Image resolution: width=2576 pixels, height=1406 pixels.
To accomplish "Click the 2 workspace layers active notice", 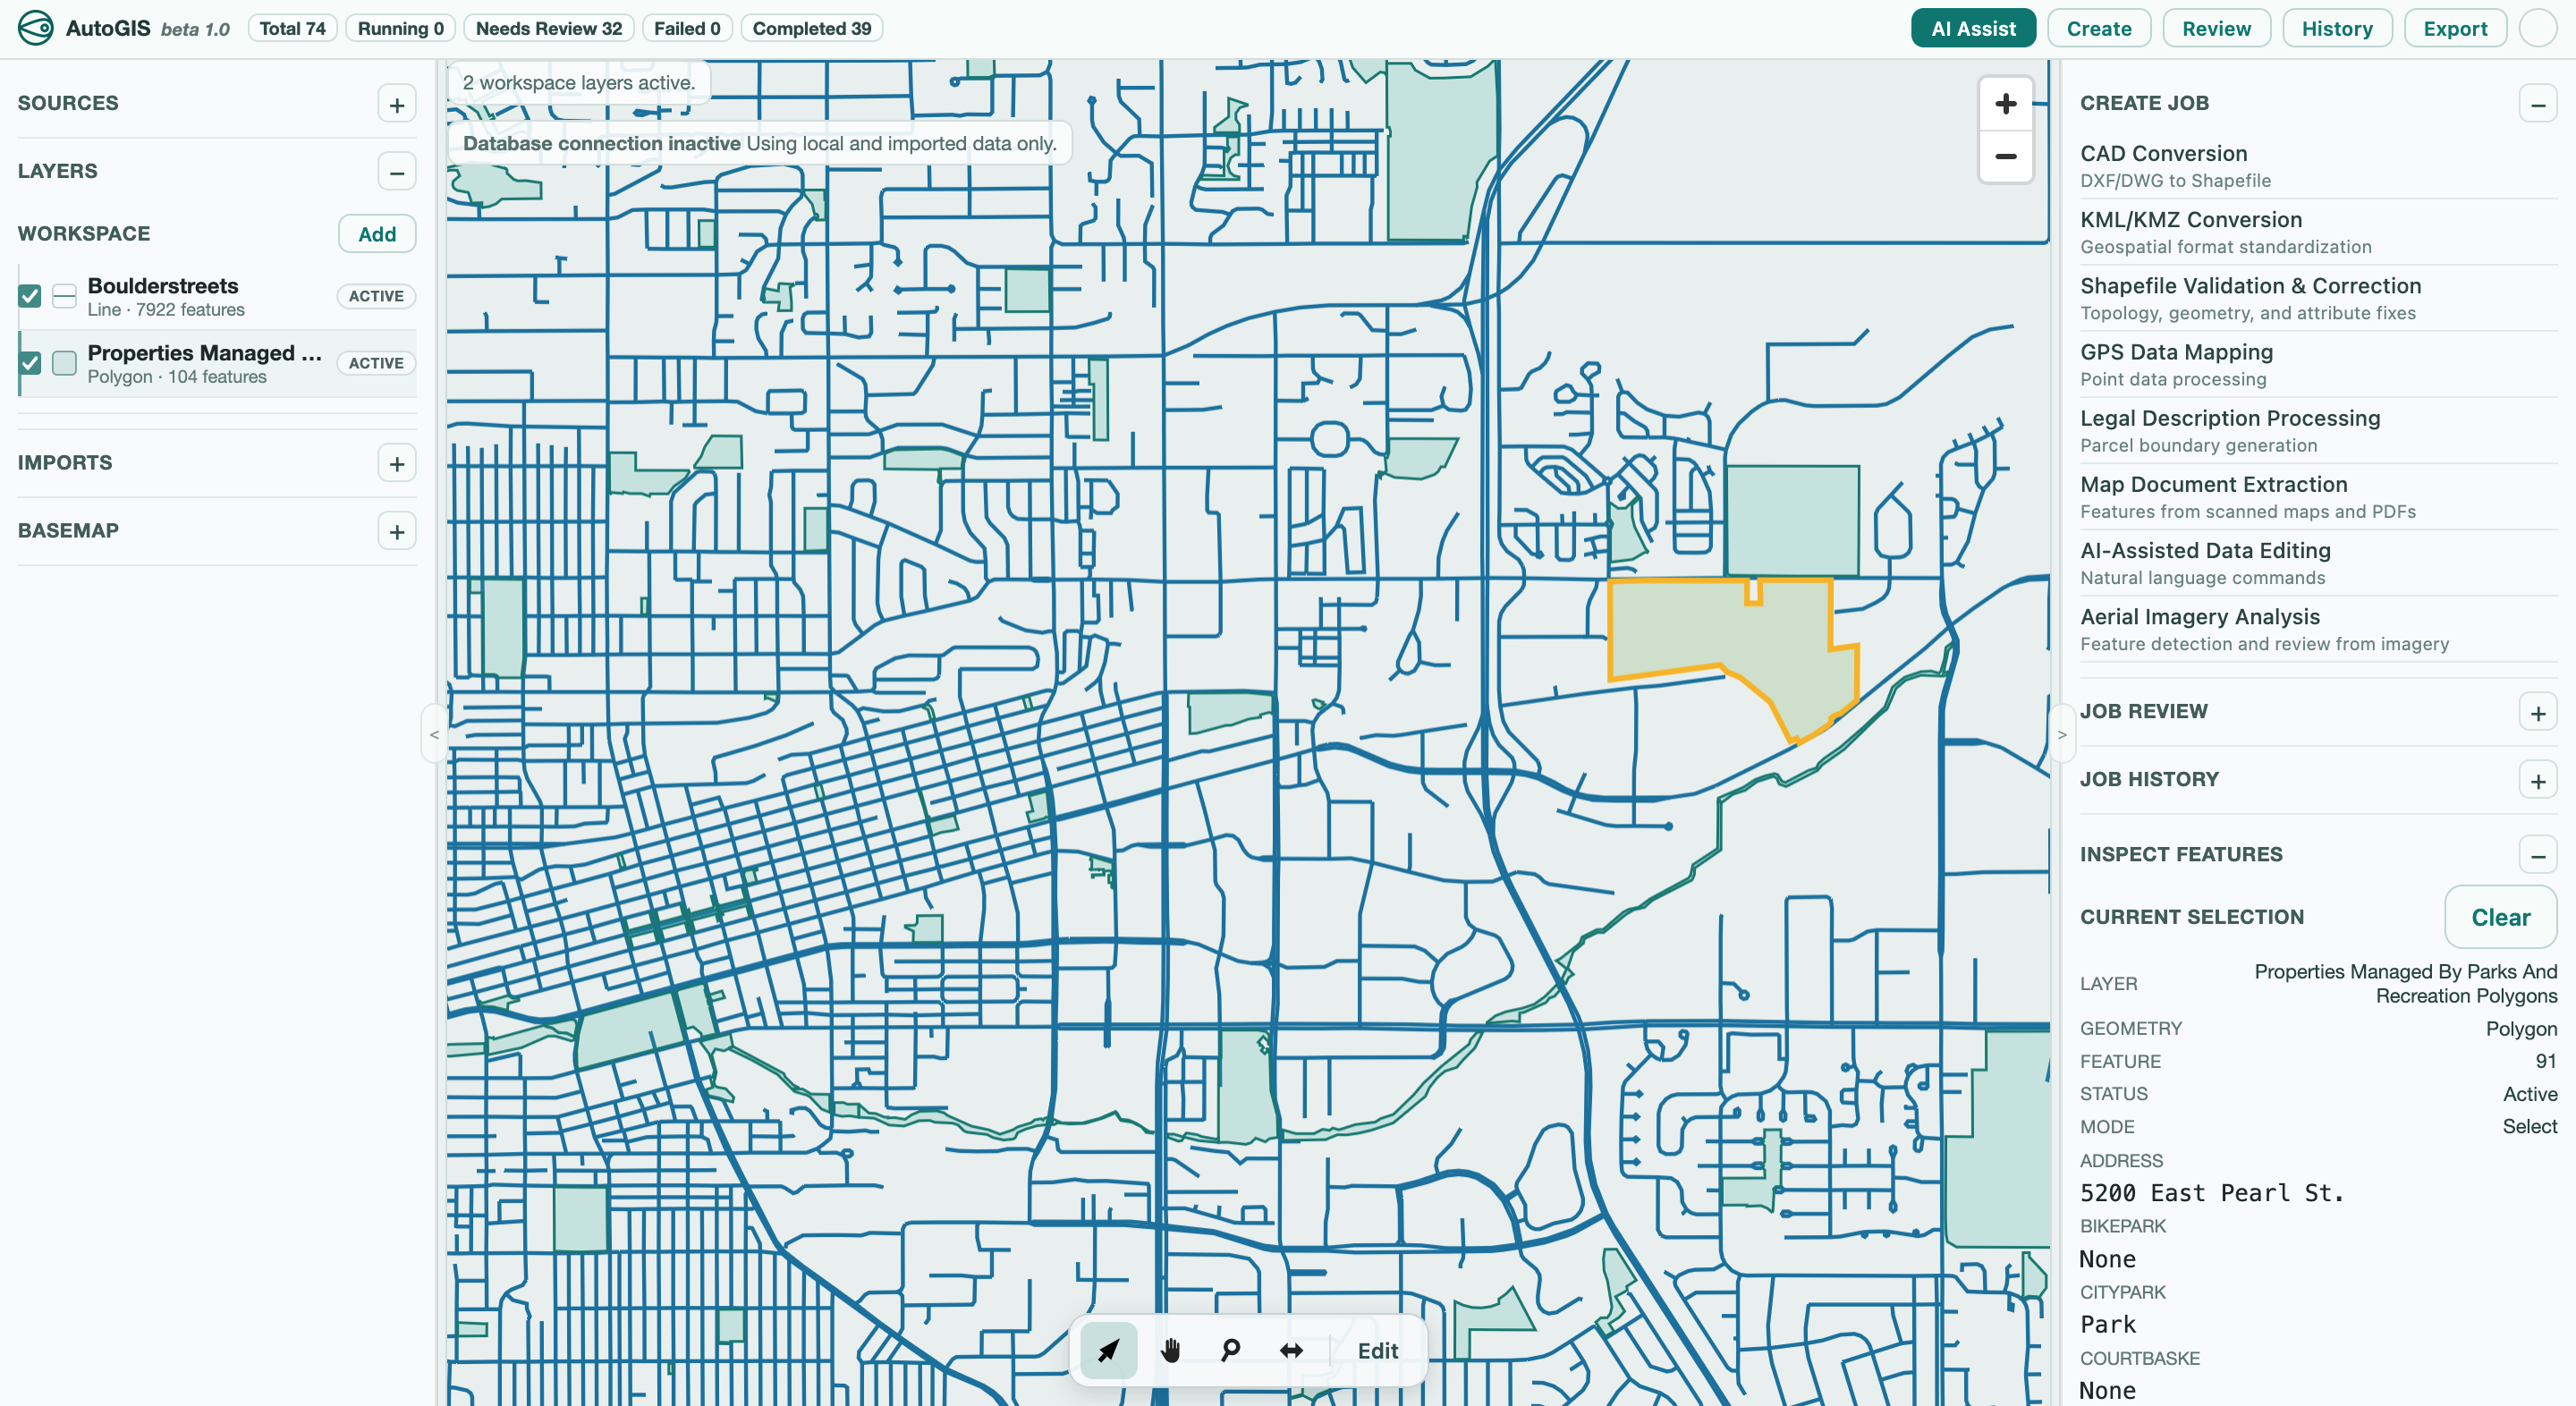I will (578, 83).
